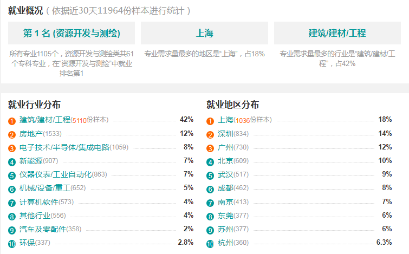Open the 环保 industry link

click(27, 243)
